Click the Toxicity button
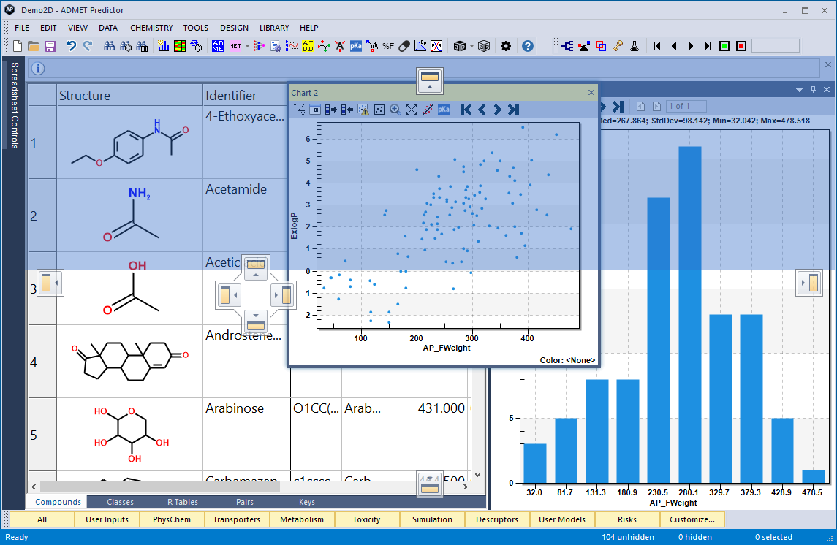The height and width of the screenshot is (545, 837). point(366,519)
